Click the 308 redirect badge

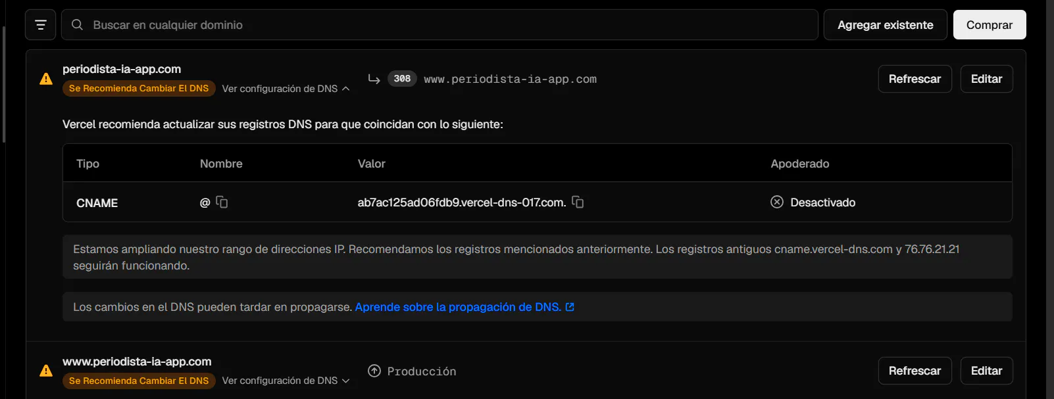point(402,79)
